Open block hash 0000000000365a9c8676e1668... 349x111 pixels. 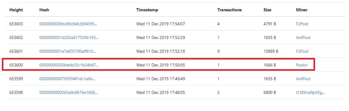coord(68,93)
